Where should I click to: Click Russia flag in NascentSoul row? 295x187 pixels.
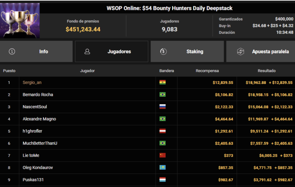click(x=162, y=107)
